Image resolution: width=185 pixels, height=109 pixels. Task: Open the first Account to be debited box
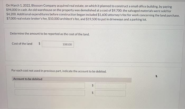pyautogui.click(x=50, y=85)
